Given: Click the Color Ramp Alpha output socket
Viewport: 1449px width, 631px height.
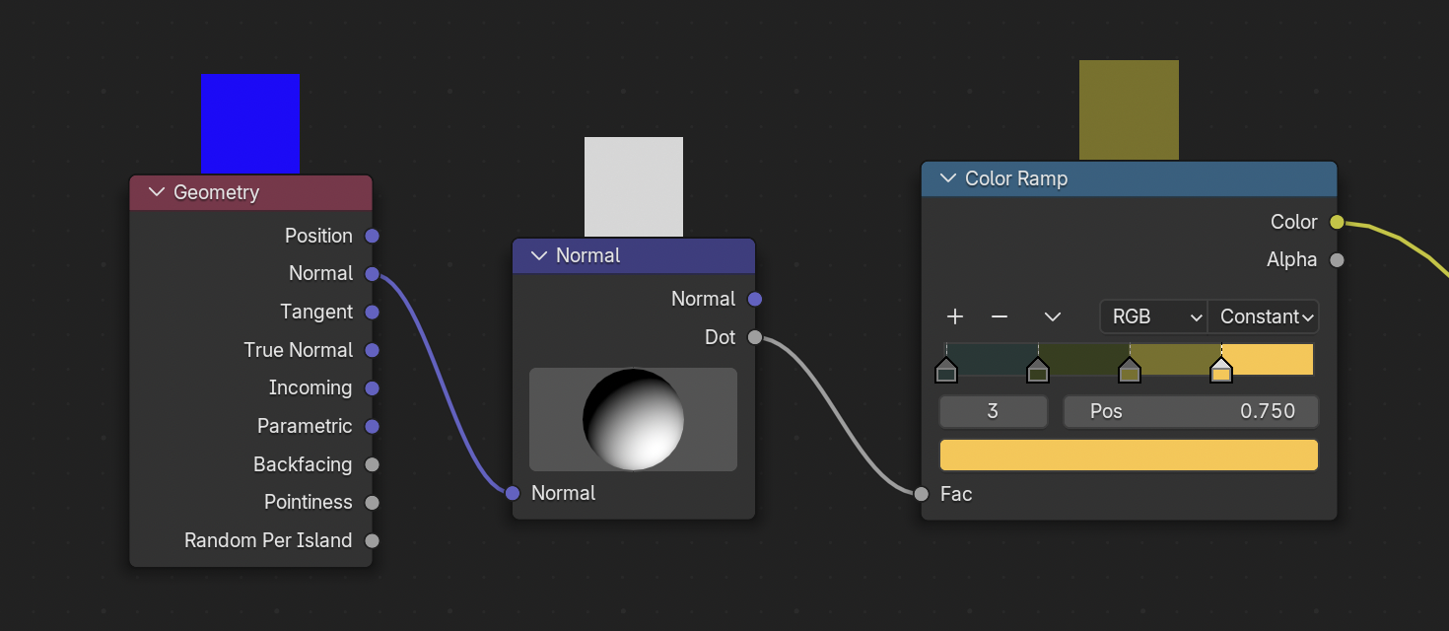Looking at the screenshot, I should pos(1337,260).
